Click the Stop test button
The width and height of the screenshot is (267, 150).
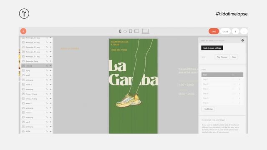coord(234,57)
